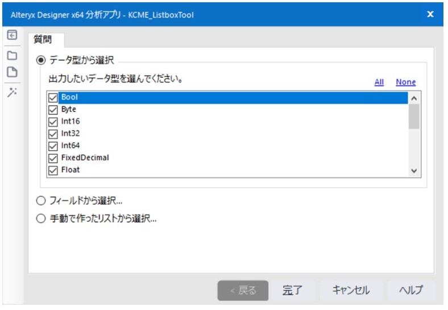The height and width of the screenshot is (310, 448).
Task: Click the back arrow icon in sidebar
Action: (x=11, y=35)
